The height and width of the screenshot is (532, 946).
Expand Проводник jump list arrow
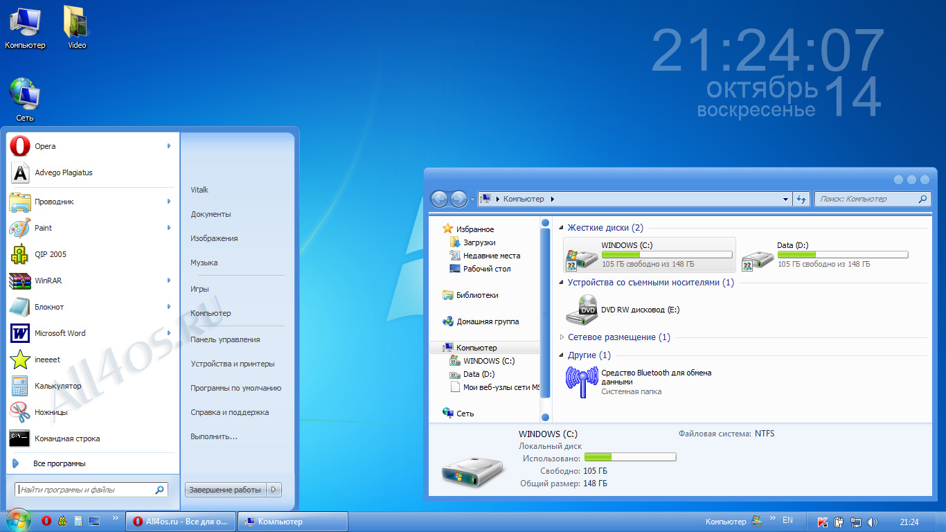(168, 202)
